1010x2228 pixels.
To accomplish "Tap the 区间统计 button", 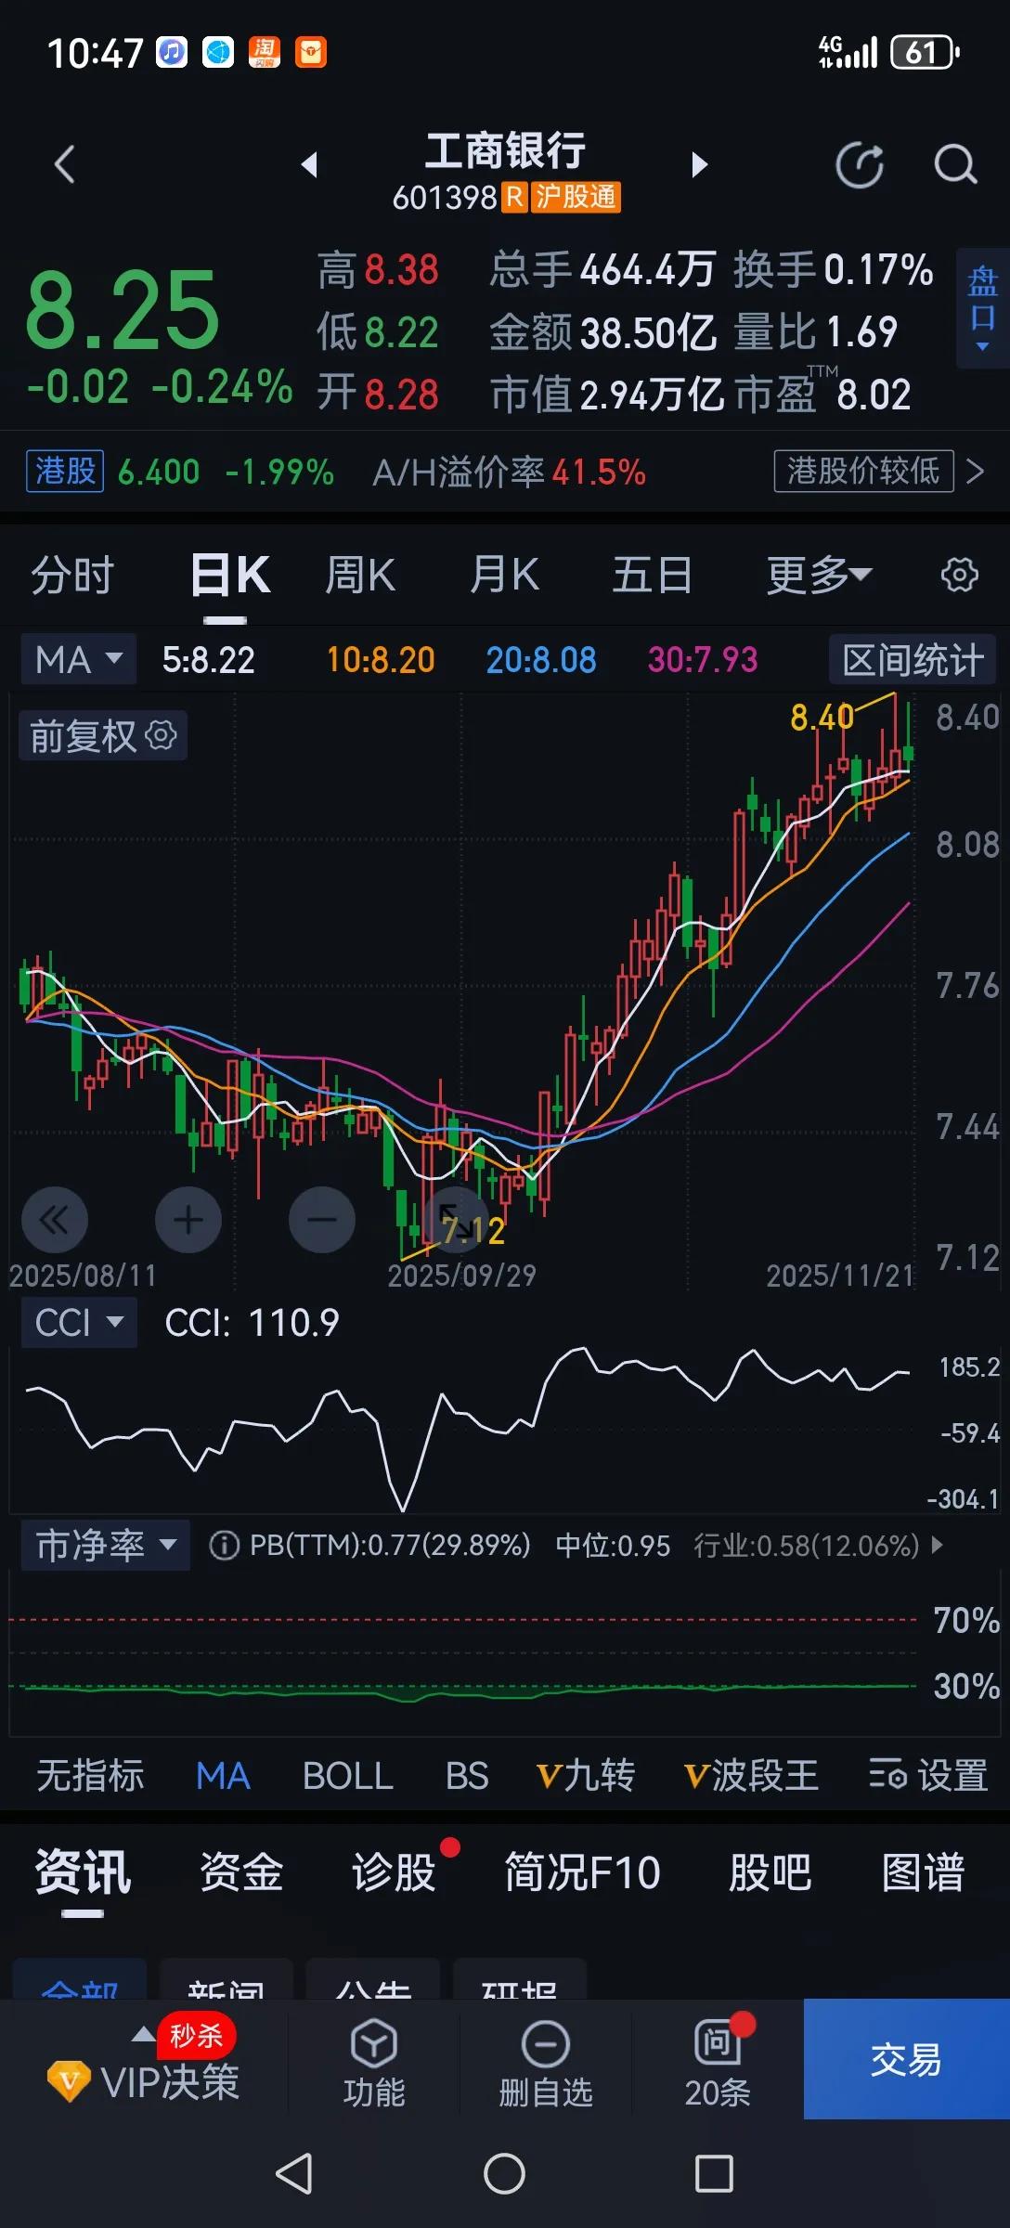I will point(913,660).
